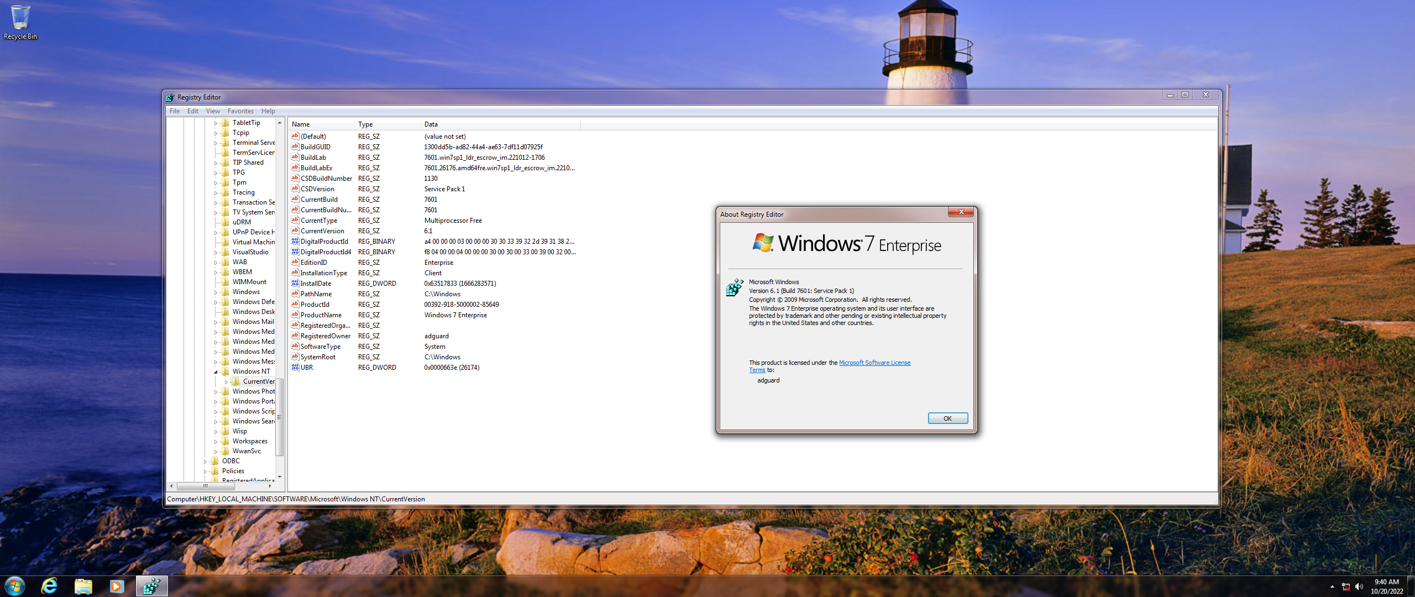This screenshot has height=597, width=1415.
Task: Expand the ODBC tree node
Action: tap(206, 462)
